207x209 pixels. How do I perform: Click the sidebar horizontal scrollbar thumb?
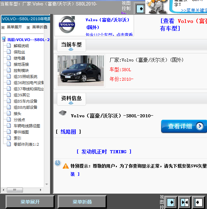tap(15, 190)
